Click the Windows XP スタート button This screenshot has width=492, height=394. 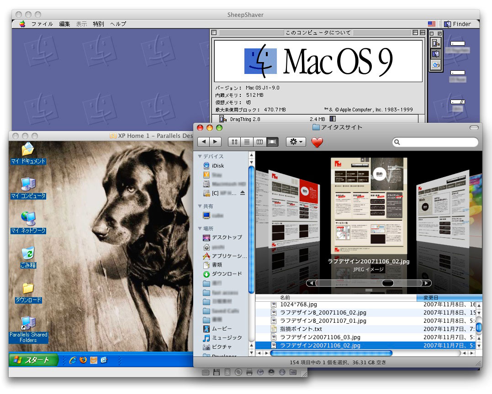tap(33, 360)
